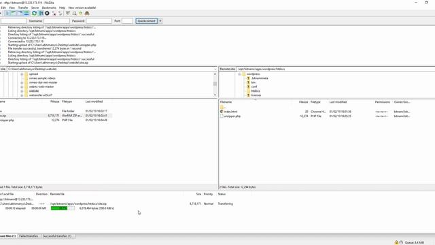
Task: Switch to the Queued files tab
Action: 7,236
